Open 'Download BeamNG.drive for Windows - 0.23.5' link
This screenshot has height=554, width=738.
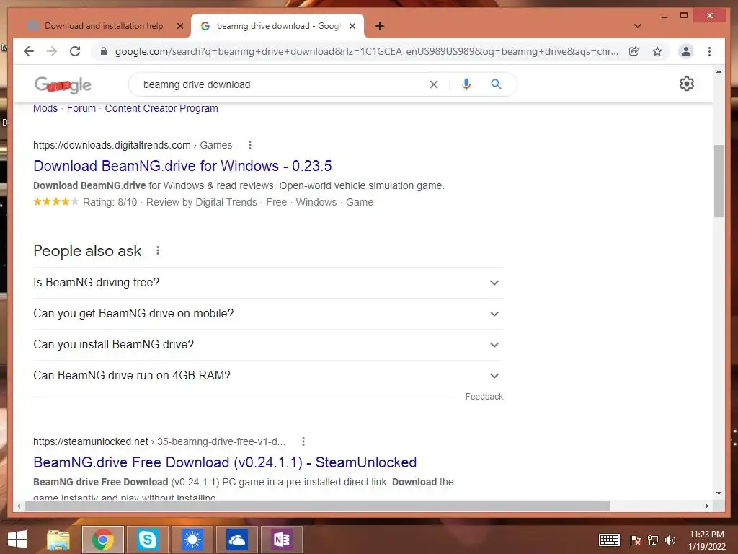(x=182, y=166)
